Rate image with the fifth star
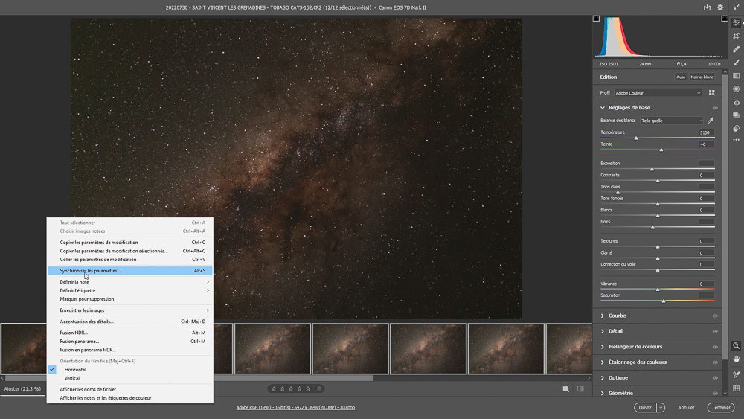Image resolution: width=744 pixels, height=419 pixels. 308,388
